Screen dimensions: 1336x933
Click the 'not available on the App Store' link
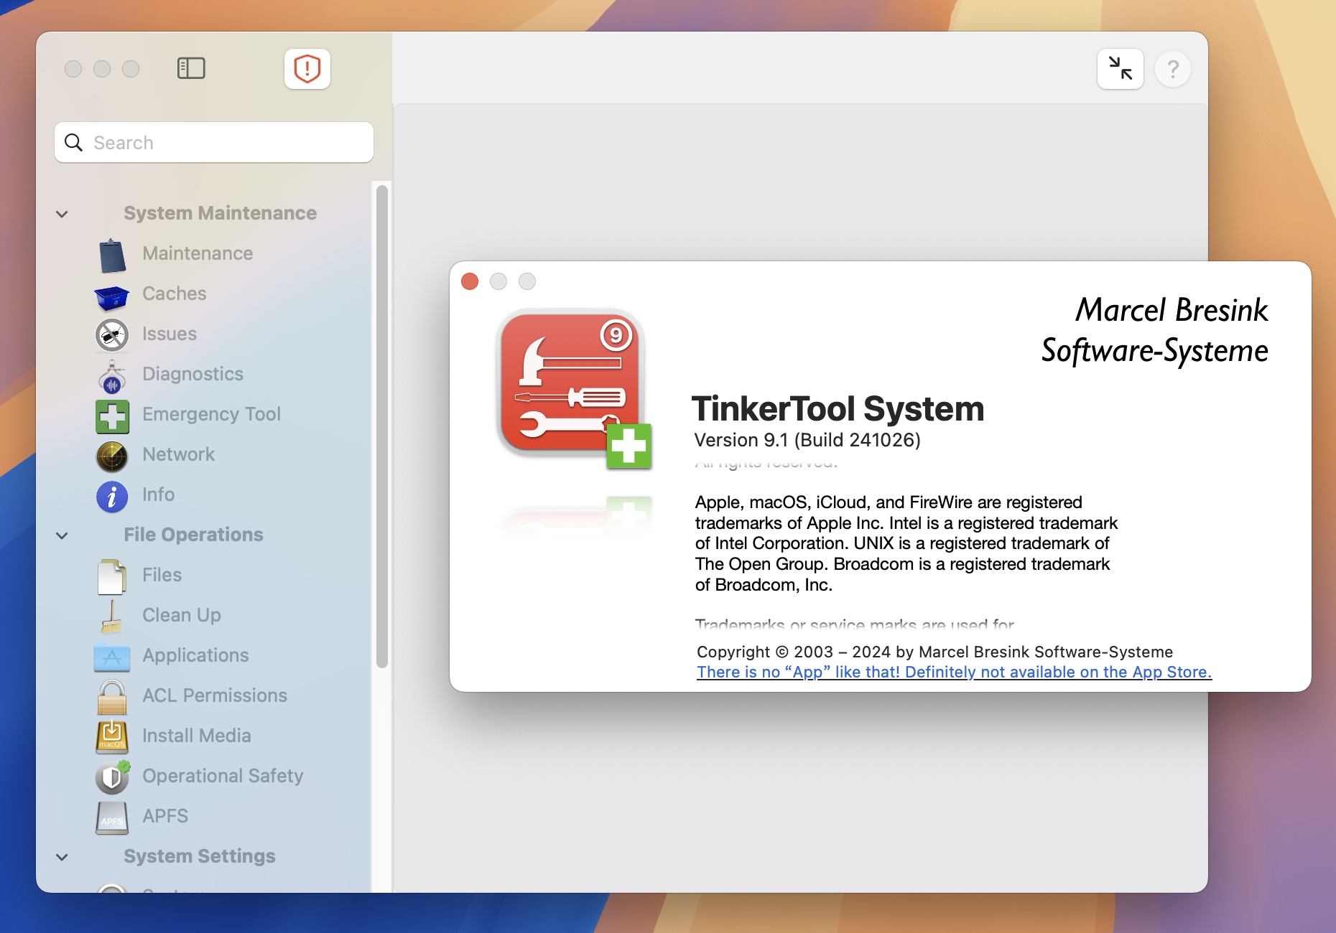coord(954,672)
